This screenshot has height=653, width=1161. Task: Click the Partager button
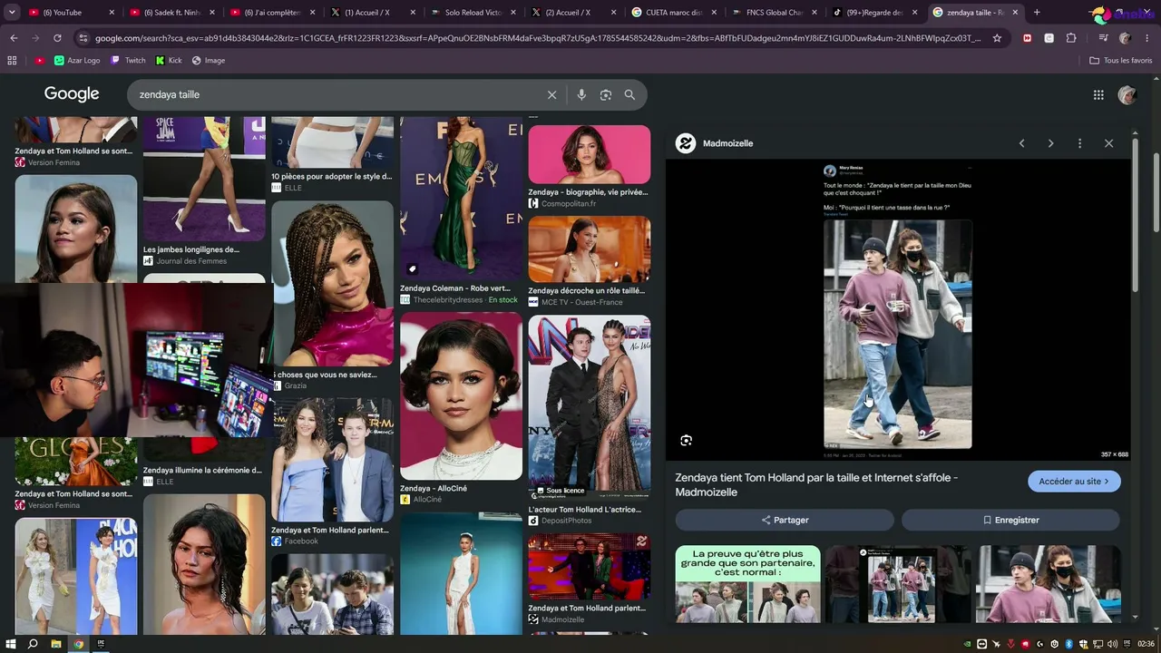(785, 520)
